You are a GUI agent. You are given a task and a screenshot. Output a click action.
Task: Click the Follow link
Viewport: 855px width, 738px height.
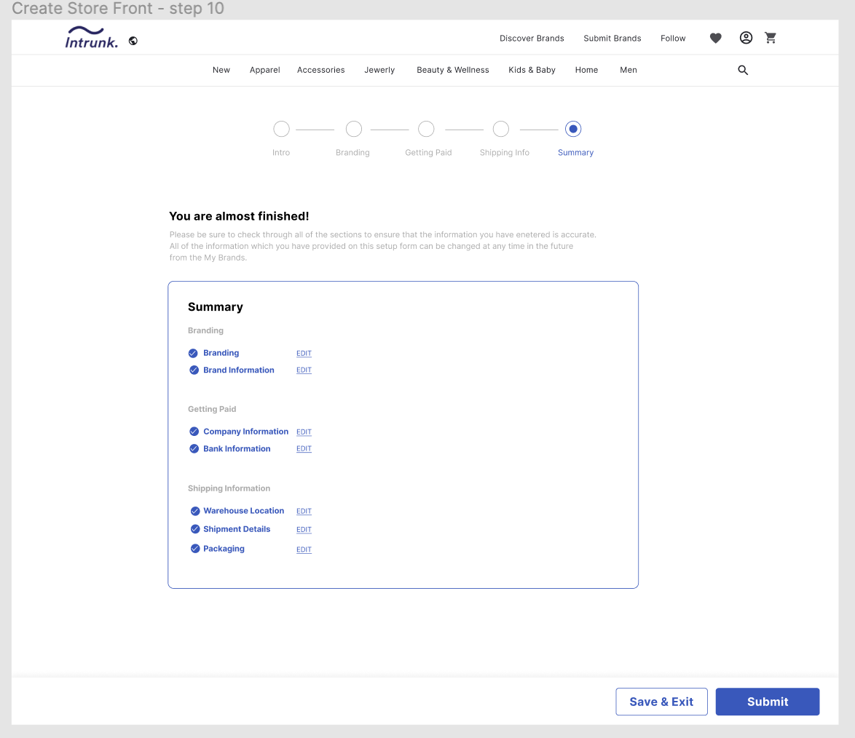point(673,38)
